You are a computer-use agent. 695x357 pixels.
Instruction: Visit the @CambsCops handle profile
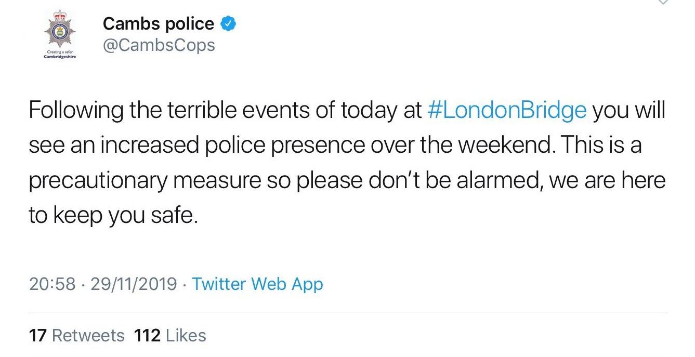pyautogui.click(x=159, y=45)
